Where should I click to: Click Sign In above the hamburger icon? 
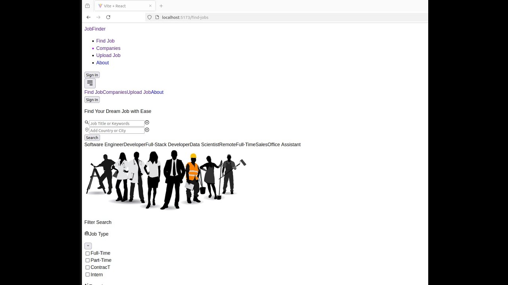click(92, 75)
